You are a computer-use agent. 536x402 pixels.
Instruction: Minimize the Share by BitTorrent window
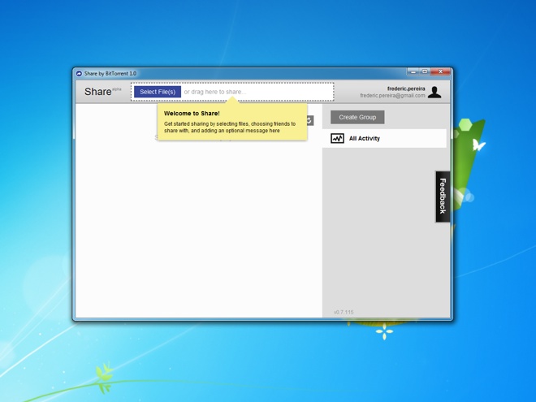[x=413, y=71]
